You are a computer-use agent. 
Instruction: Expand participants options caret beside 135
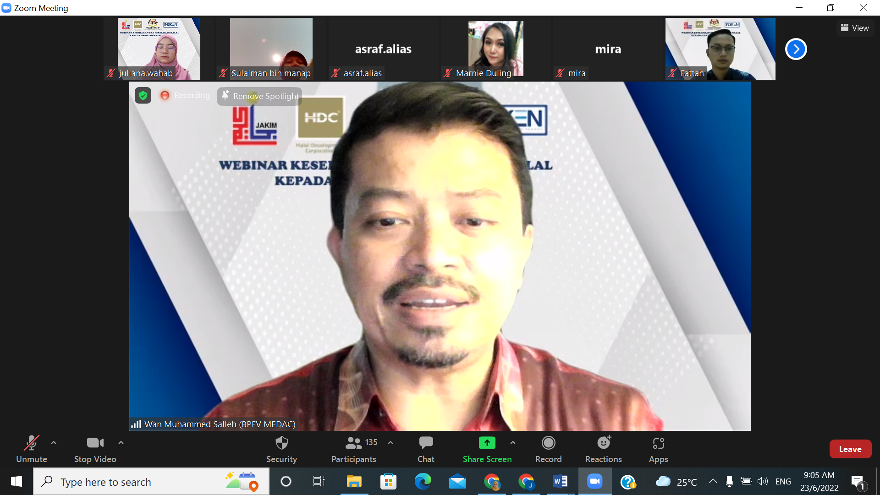point(390,443)
